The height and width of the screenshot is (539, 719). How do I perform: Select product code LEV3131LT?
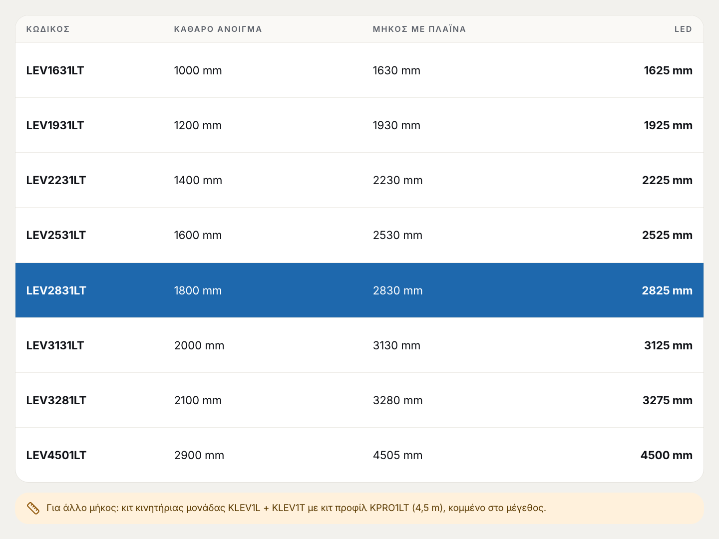click(x=55, y=345)
